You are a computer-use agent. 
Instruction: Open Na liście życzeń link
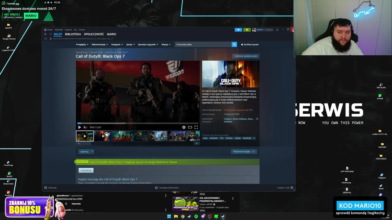pyautogui.click(x=250, y=45)
